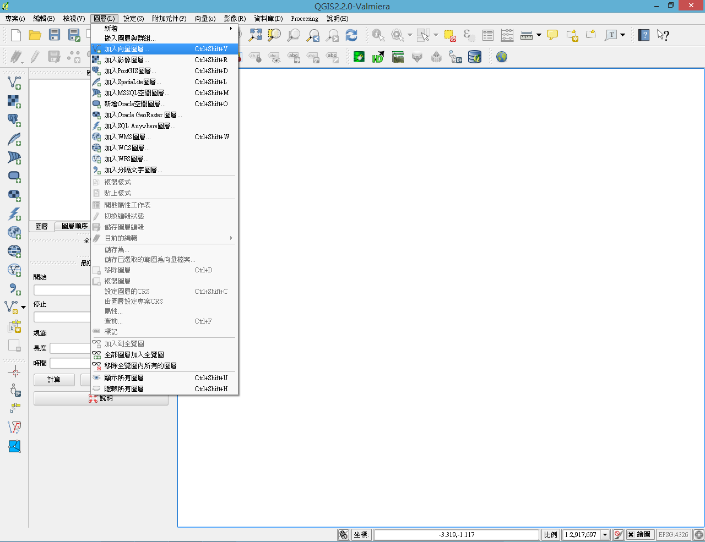The width and height of the screenshot is (705, 542).
Task: Click the OpenLayers globe plugin icon
Action: (x=501, y=57)
